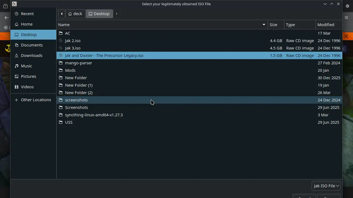
Task: Collapse the breadcrumb path with the left chevron
Action: [61, 13]
